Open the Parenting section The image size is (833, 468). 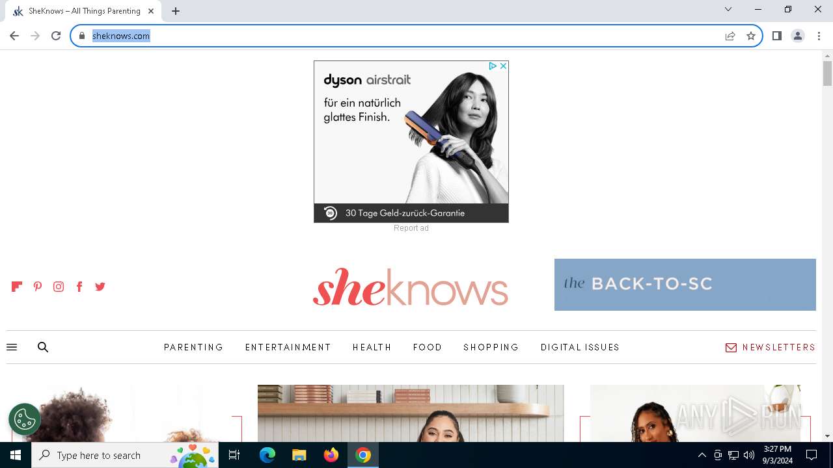click(194, 347)
